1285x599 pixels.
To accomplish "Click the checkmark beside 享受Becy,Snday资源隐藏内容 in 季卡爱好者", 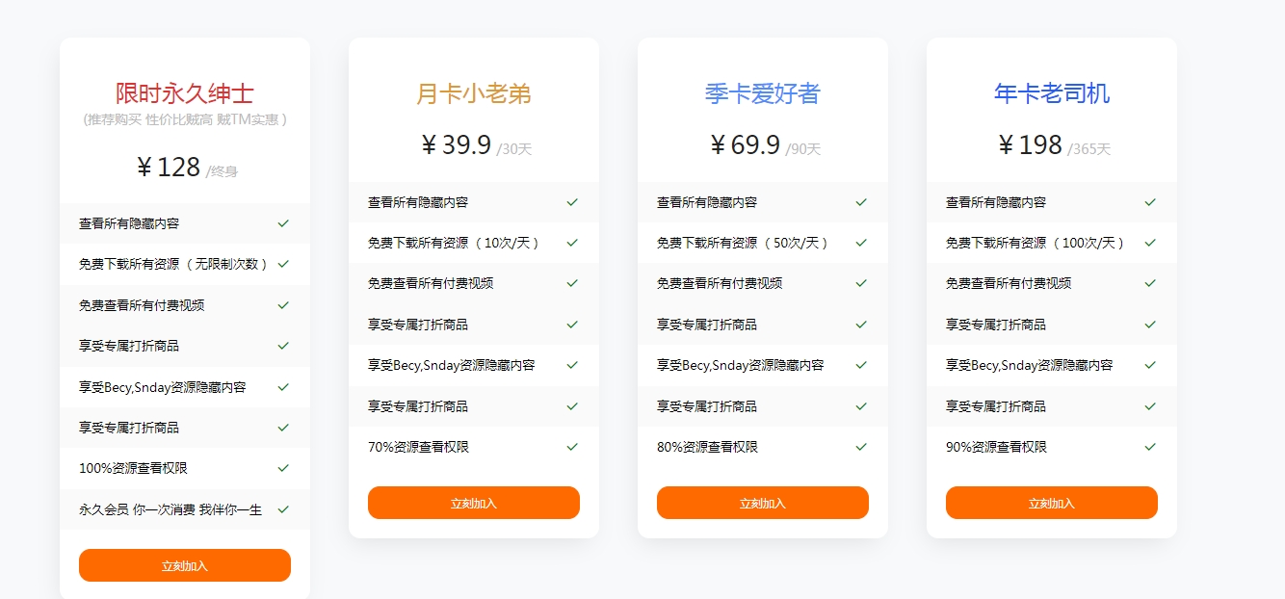I will tap(861, 365).
